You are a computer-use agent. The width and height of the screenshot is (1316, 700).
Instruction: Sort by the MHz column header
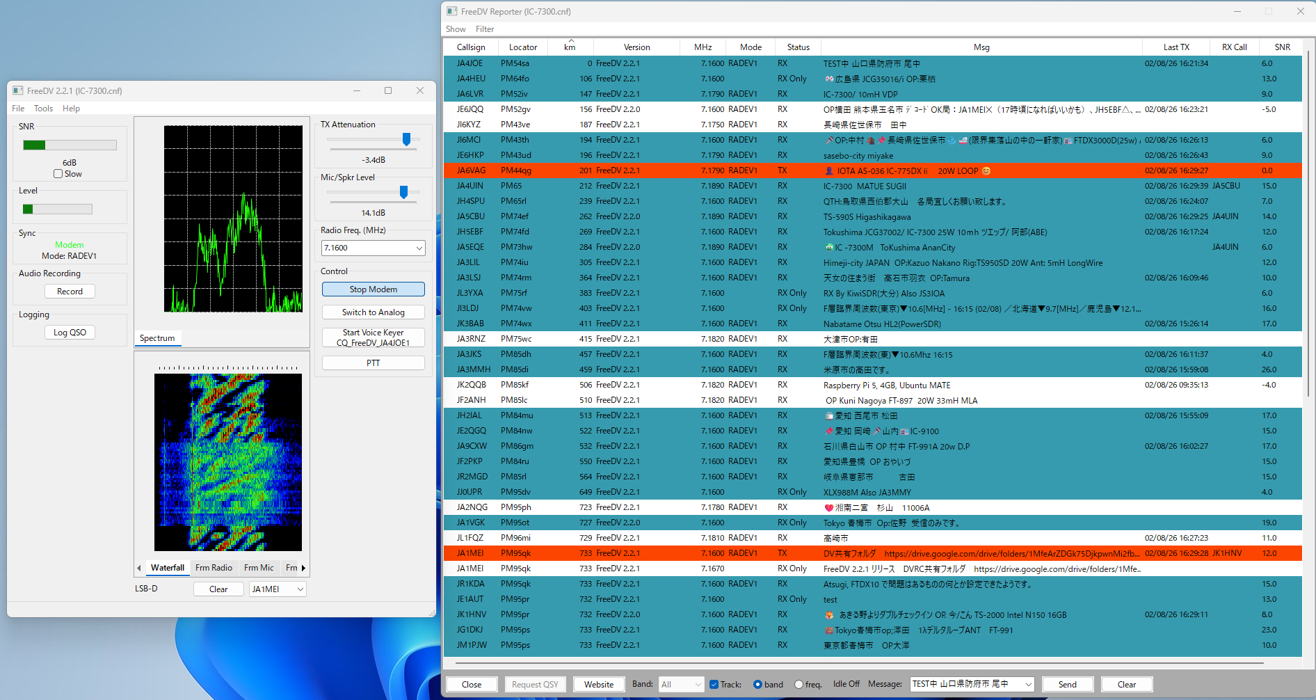703,47
